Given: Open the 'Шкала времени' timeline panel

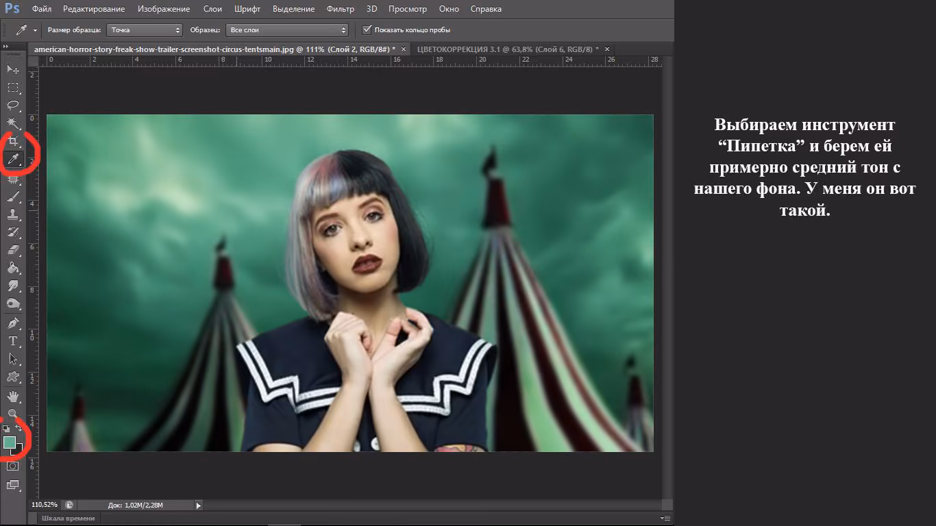Looking at the screenshot, I should tap(69, 518).
